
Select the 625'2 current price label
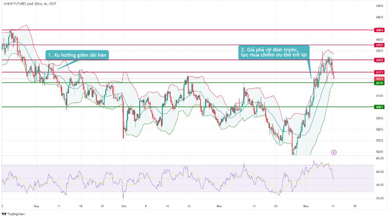pyautogui.click(x=379, y=79)
